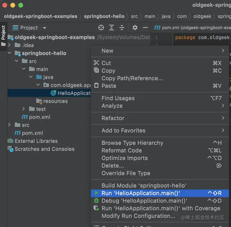
Task: Collapse the com.oldgeek package node
Action: pyautogui.click(x=38, y=85)
